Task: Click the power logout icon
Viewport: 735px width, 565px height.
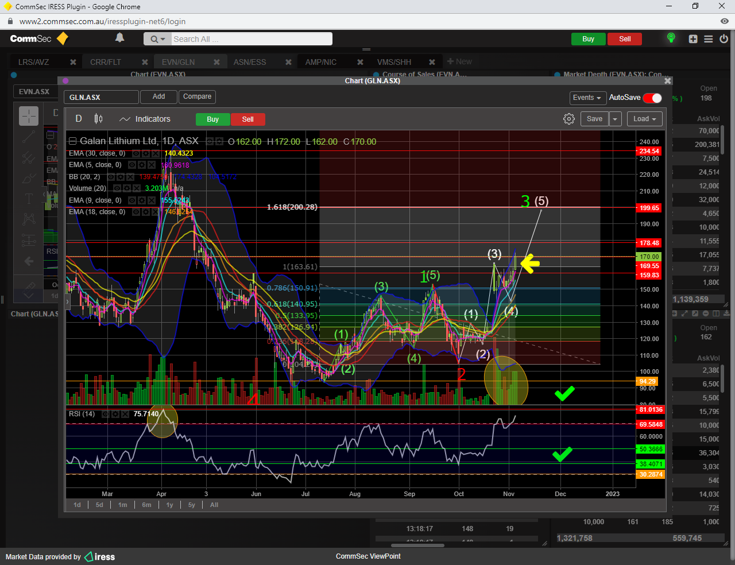Action: tap(724, 39)
